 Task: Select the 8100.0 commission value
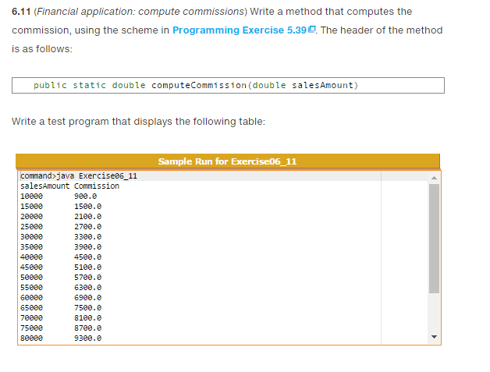(x=88, y=318)
